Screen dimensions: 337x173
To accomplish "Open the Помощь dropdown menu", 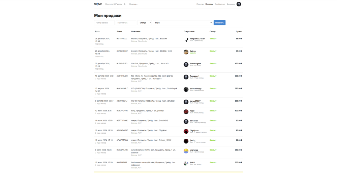I will click(x=134, y=4).
